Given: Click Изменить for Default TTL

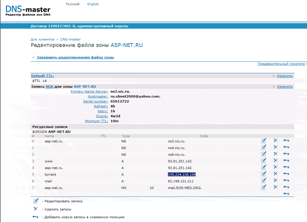Looking at the screenshot, I should tap(285, 76).
